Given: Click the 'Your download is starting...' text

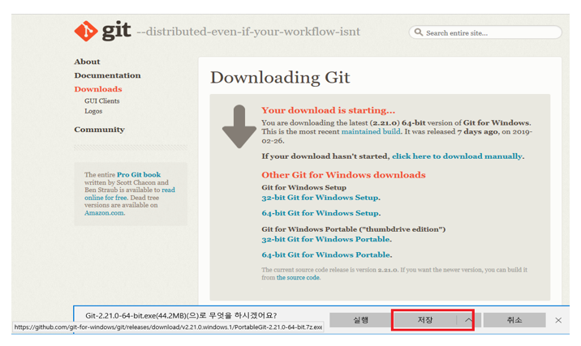Looking at the screenshot, I should [329, 110].
